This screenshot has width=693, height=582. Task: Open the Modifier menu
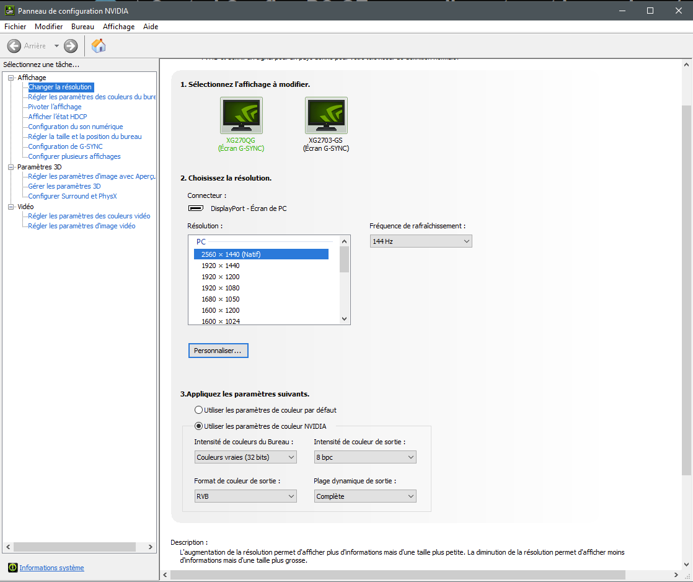coord(48,27)
